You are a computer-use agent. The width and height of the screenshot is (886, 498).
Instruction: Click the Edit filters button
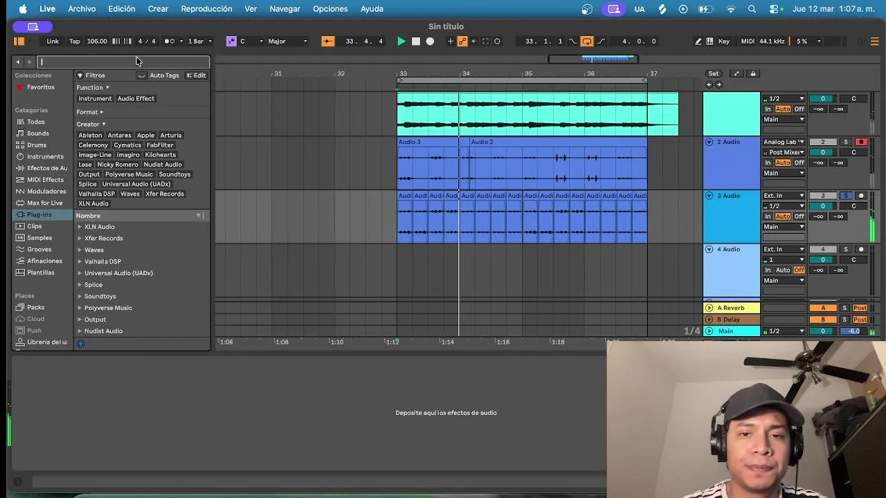pos(196,75)
